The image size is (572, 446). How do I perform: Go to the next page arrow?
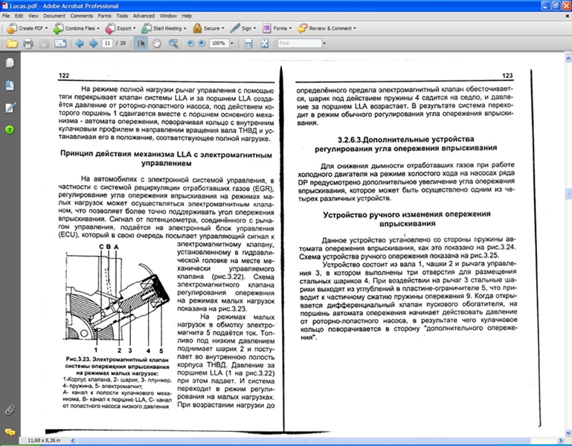click(93, 44)
